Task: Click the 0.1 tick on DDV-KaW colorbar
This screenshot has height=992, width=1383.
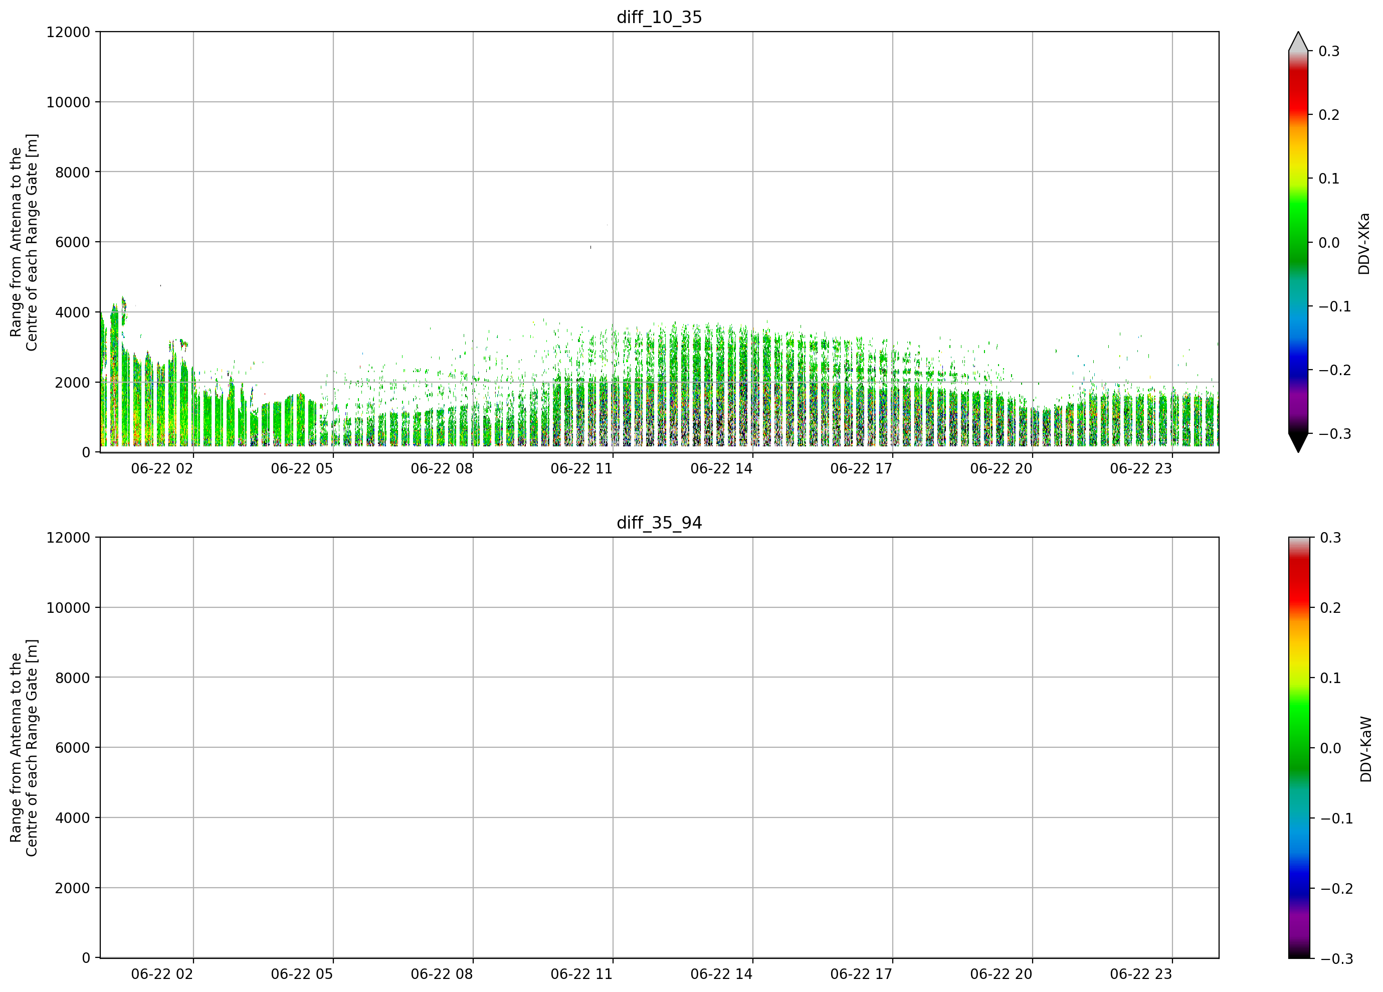Action: pyautogui.click(x=1330, y=679)
